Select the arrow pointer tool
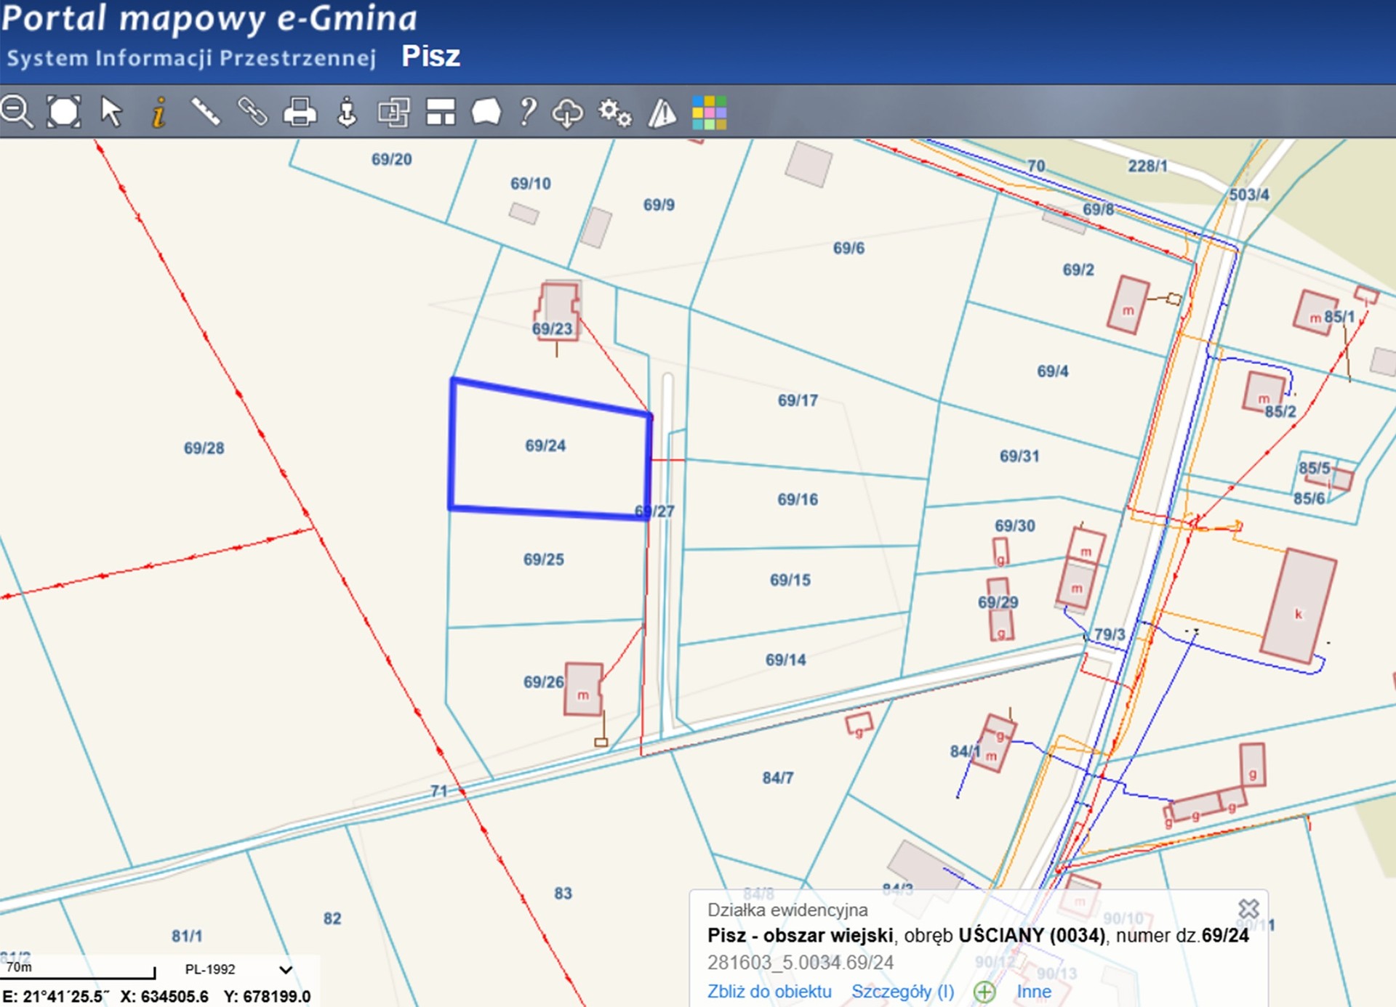 111,112
